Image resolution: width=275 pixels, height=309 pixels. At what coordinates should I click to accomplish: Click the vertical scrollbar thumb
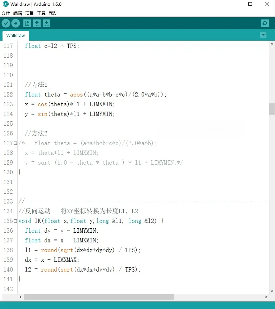point(272,109)
